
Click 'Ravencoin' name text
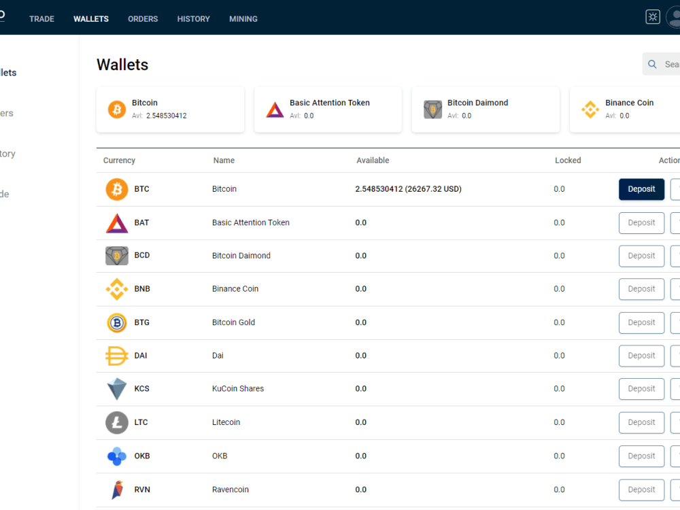click(x=231, y=490)
